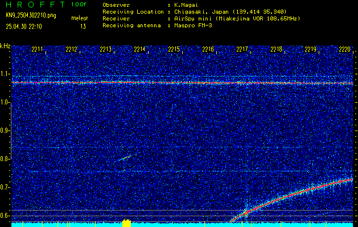Viewport: 358px width, 227px height.
Task: Click the 0.6 frequency axis label
Action: [x=5, y=216]
